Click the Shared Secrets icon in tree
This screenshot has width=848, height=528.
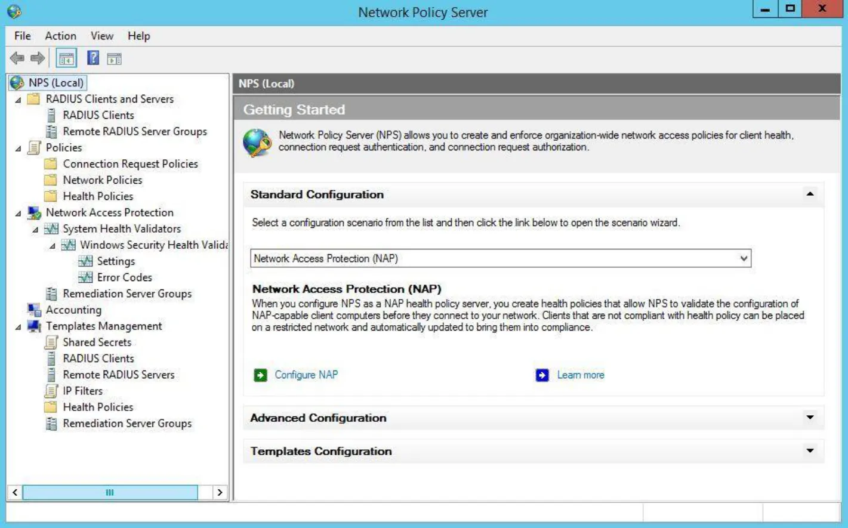coord(51,342)
